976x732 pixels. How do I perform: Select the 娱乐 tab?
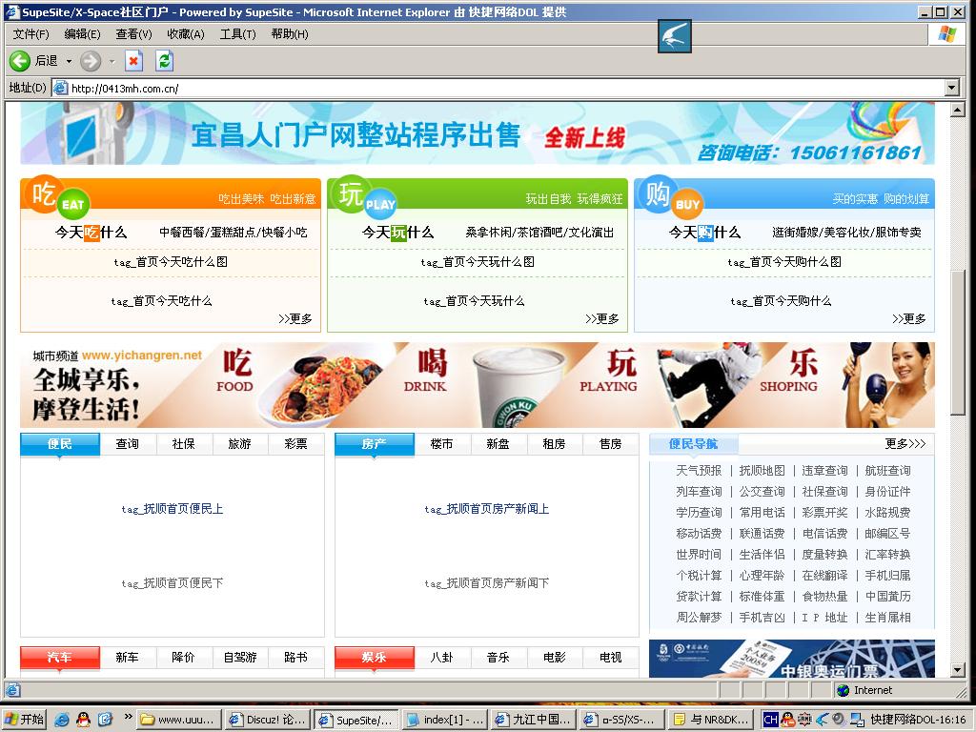[x=374, y=658]
